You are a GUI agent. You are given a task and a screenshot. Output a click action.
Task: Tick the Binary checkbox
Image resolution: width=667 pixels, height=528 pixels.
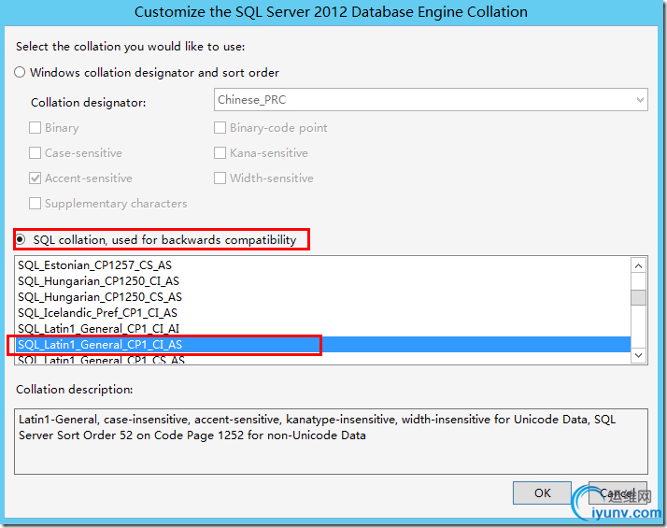(35, 128)
